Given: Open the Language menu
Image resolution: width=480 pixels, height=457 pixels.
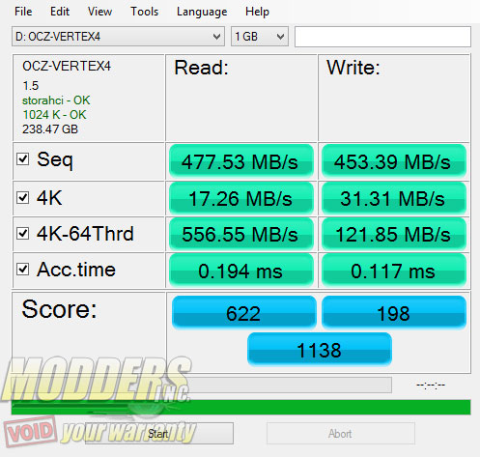Looking at the screenshot, I should (202, 12).
